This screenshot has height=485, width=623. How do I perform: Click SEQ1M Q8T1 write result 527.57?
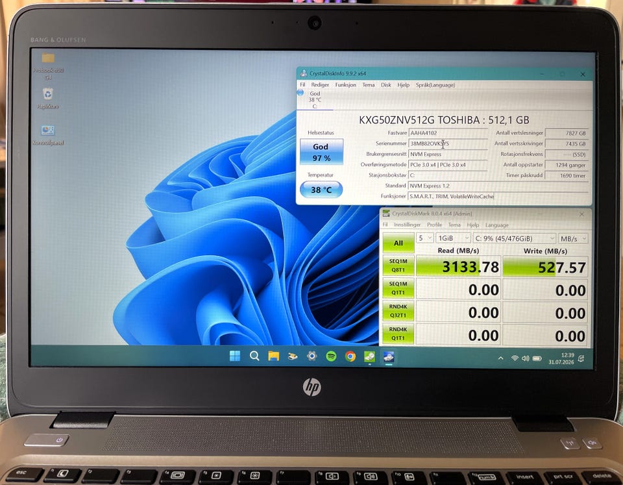545,267
